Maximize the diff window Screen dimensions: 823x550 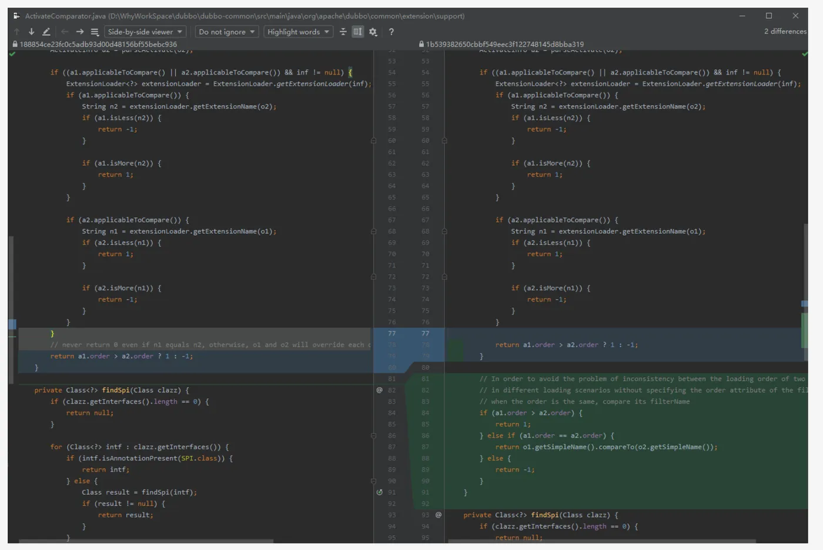click(769, 16)
